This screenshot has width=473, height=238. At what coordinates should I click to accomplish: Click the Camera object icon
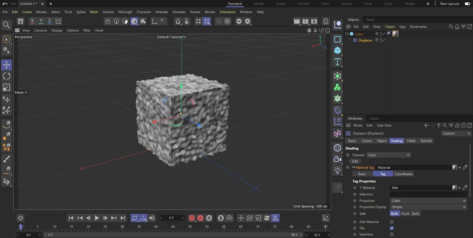pos(338,159)
